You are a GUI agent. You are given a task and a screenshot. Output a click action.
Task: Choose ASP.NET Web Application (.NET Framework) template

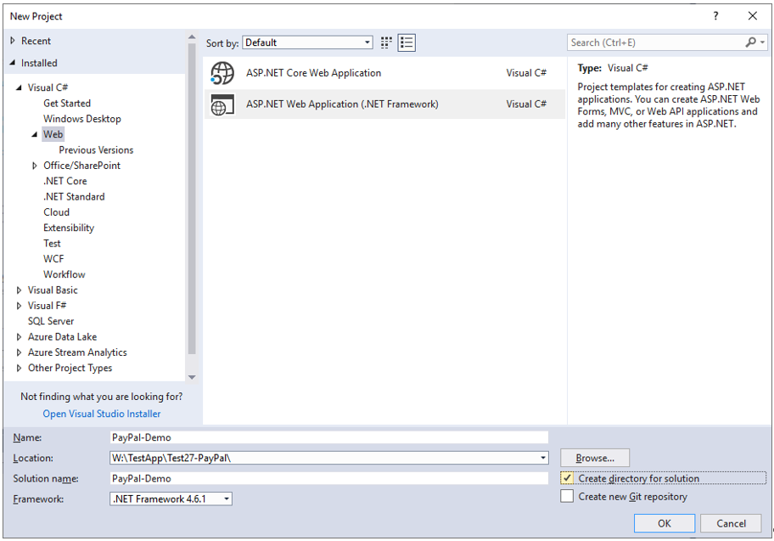click(384, 104)
